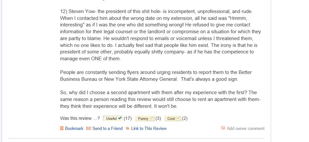Open the Link to This Review link
The image size is (309, 142).
(149, 129)
